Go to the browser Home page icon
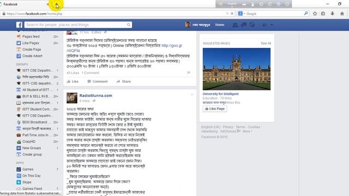Image resolution: width=349 pixels, height=196 pixels. pyautogui.click(x=342, y=14)
